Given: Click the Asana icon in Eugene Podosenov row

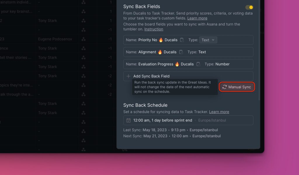Looking at the screenshot, I should coord(84,39).
